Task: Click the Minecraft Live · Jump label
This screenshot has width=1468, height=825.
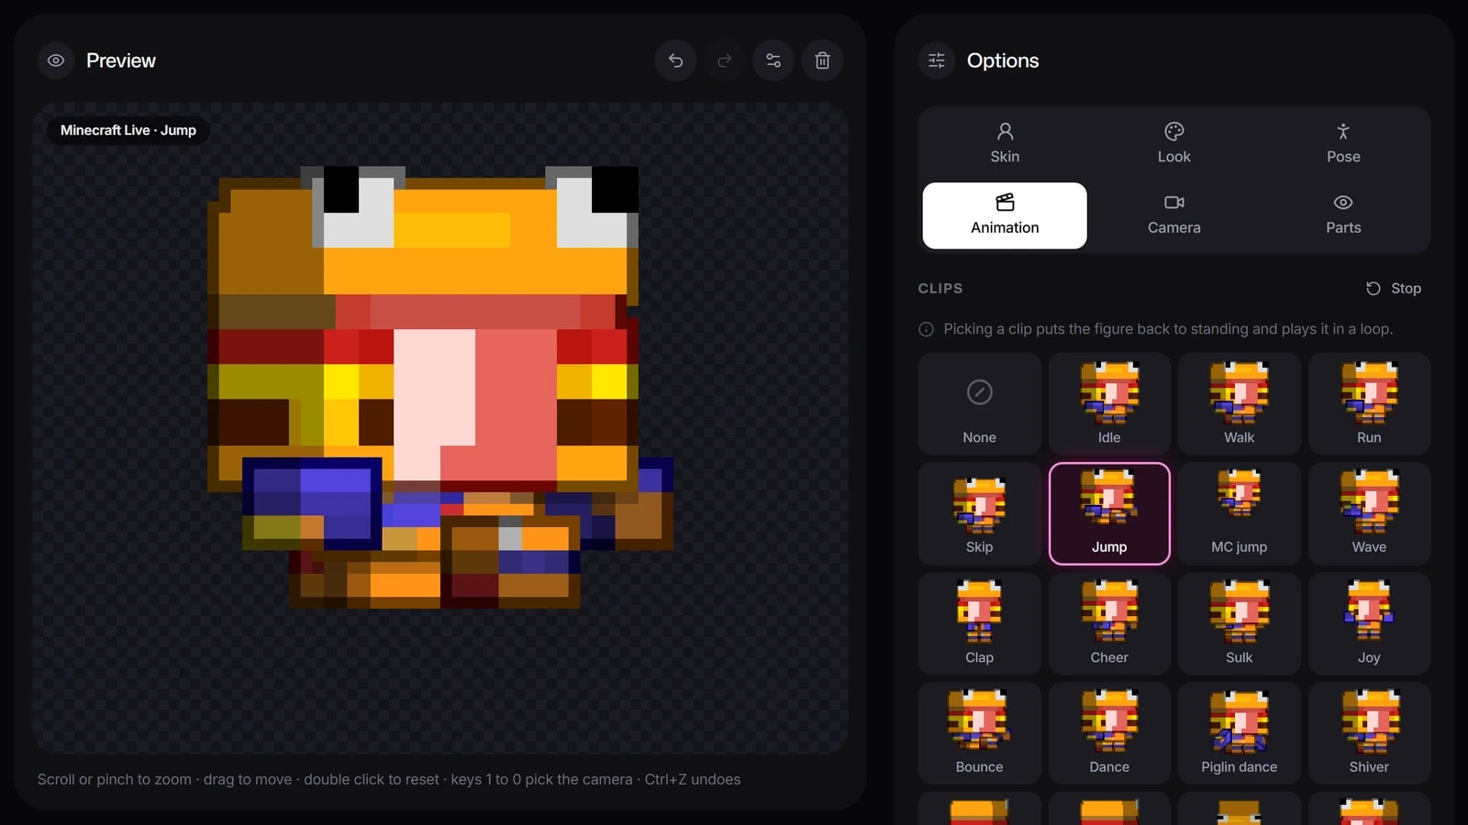Action: (128, 130)
